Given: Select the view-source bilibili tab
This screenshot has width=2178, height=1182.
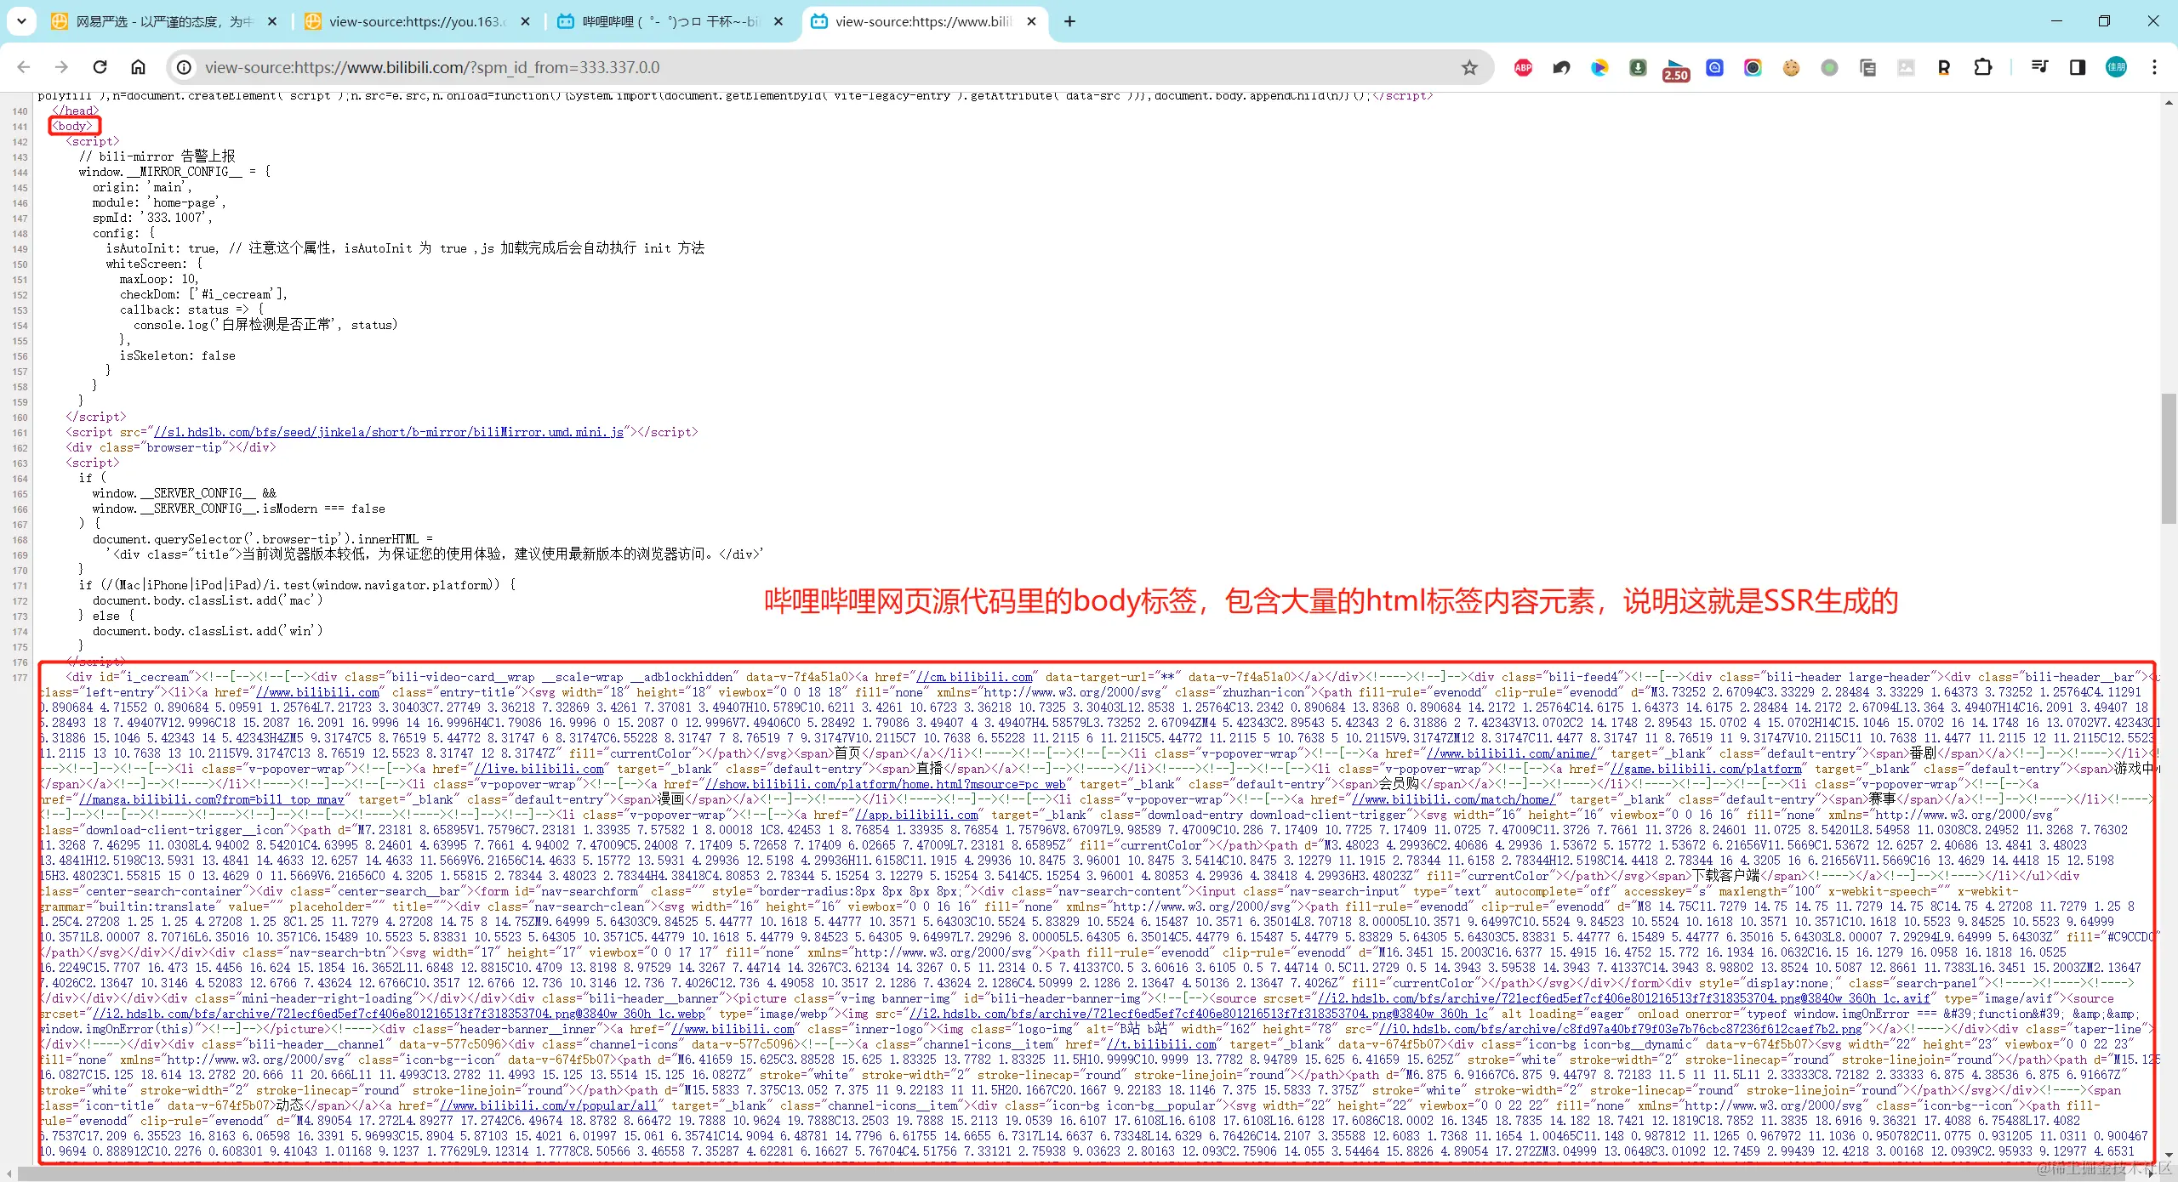Looking at the screenshot, I should 925,21.
